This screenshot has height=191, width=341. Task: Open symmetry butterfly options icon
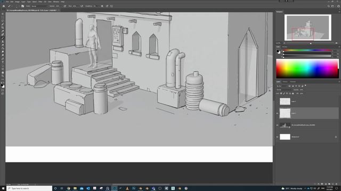[x=111, y=6]
